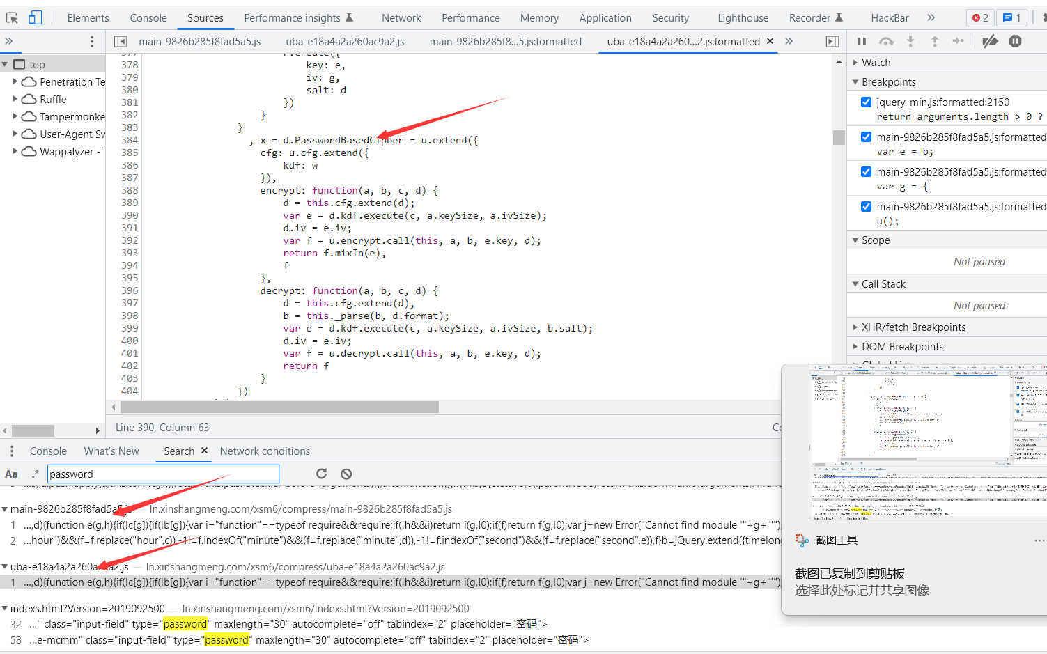1047x654 pixels.
Task: Click the code editor horizontal scrollbar
Action: tap(279, 407)
